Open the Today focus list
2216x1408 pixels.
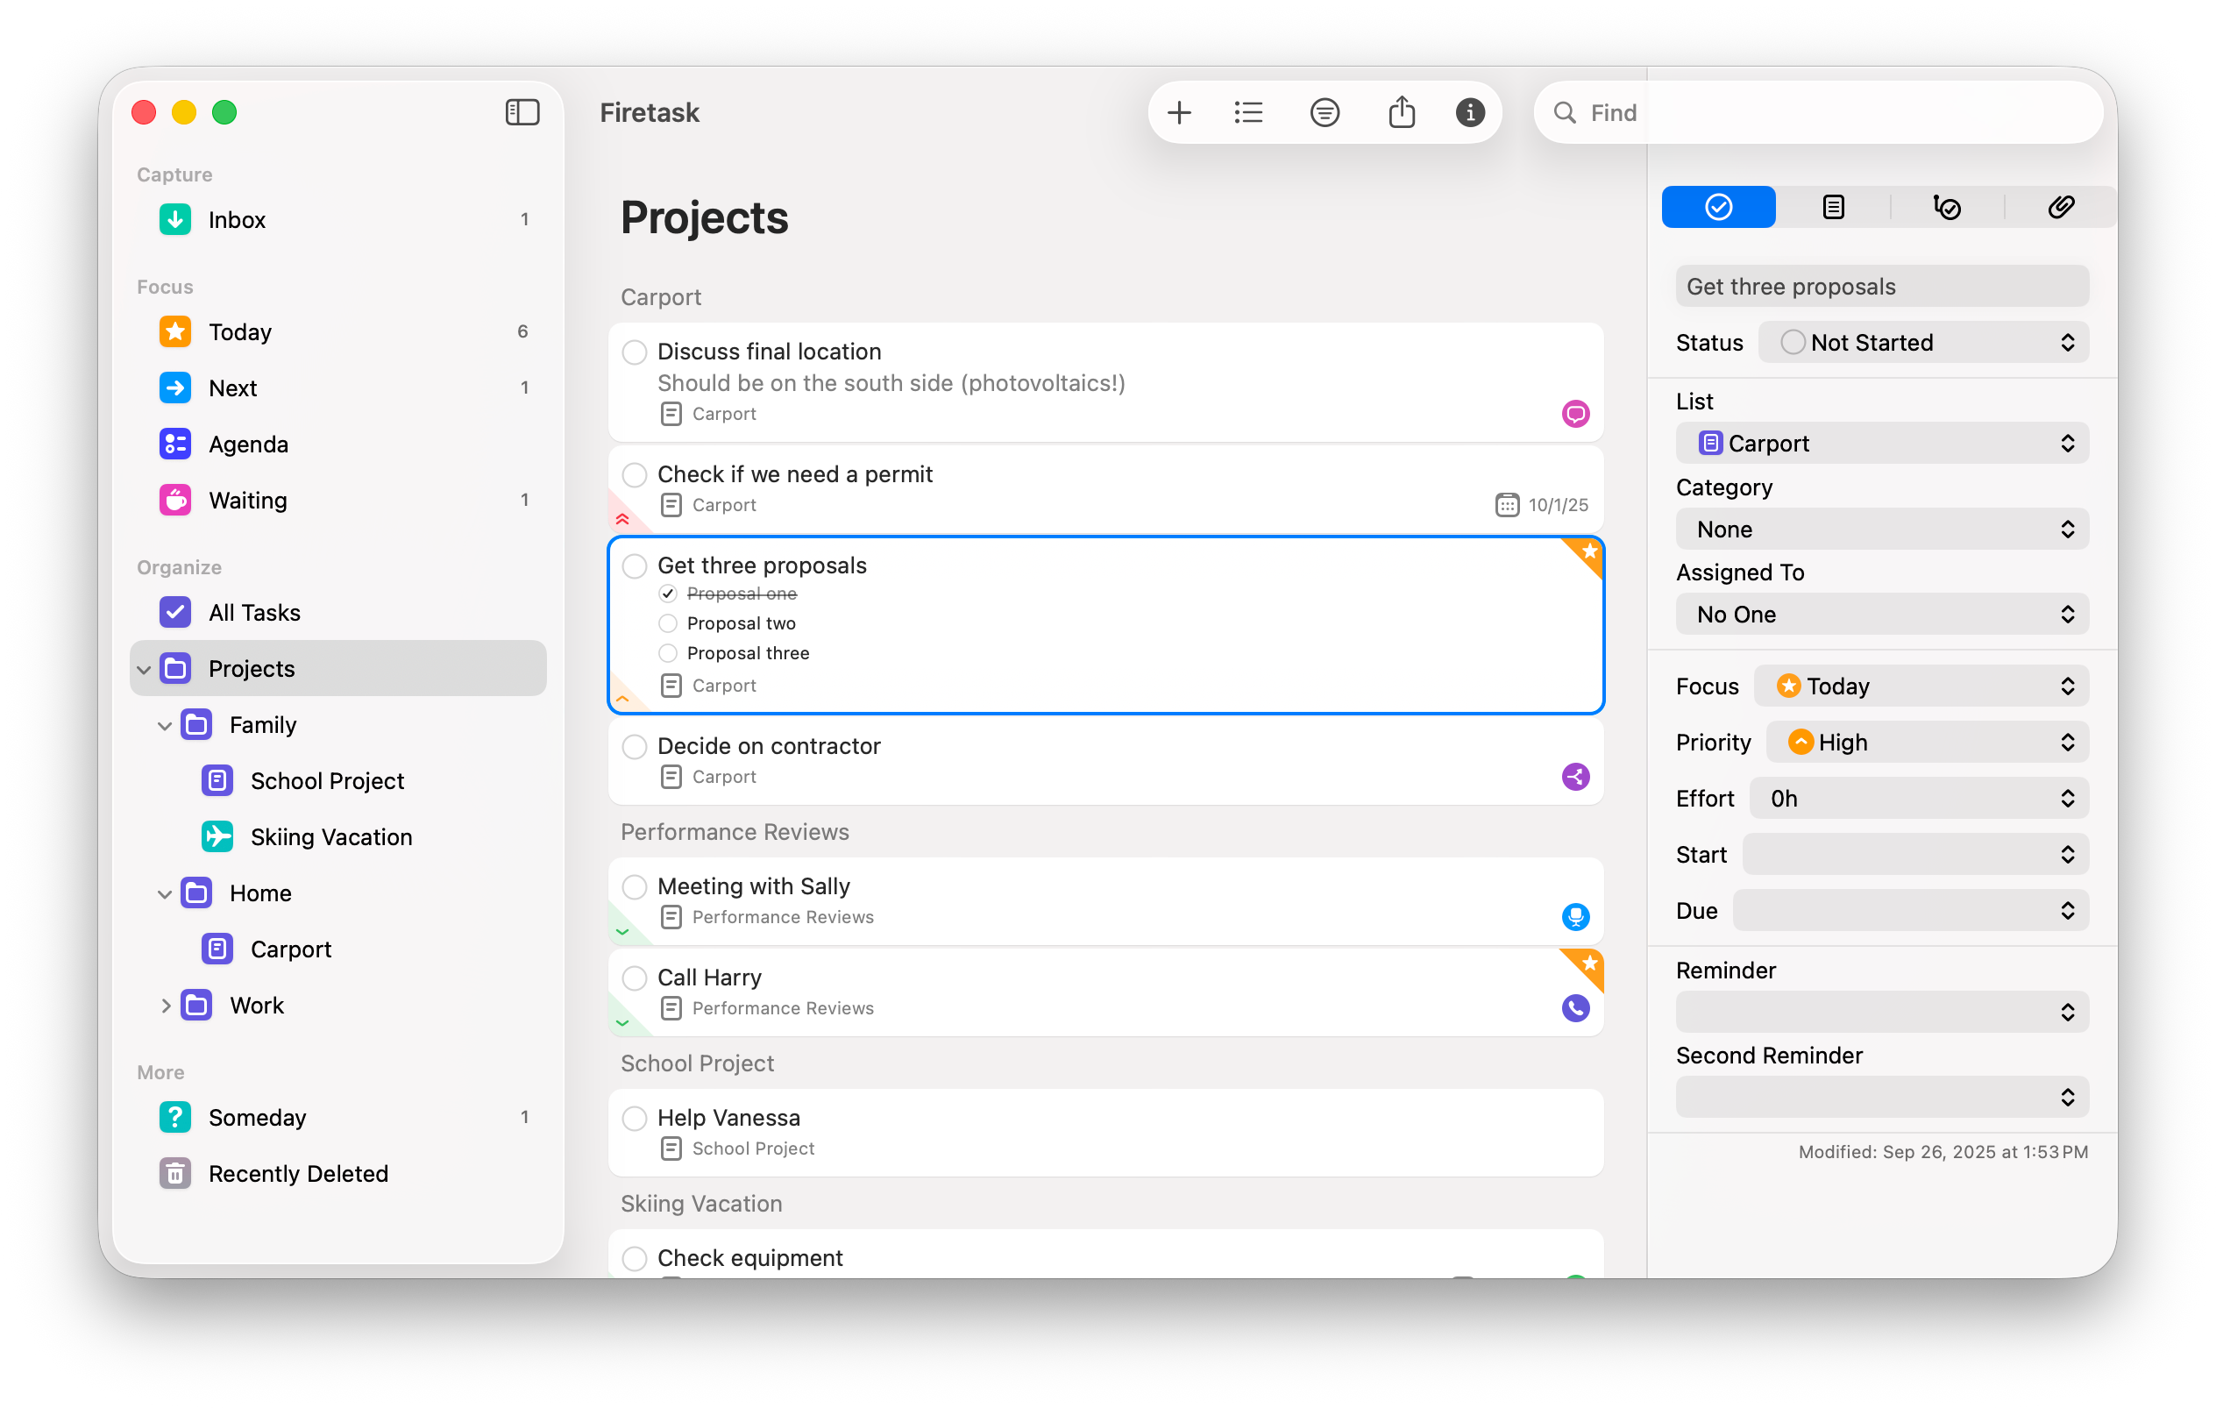click(x=239, y=332)
